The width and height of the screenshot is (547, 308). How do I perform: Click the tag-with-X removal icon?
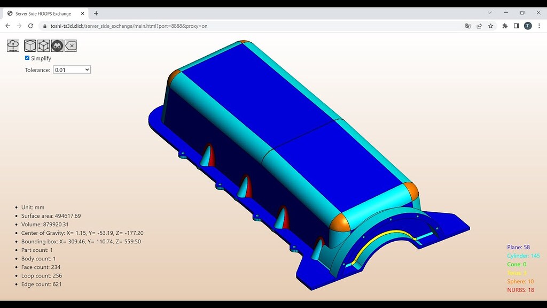coord(70,45)
